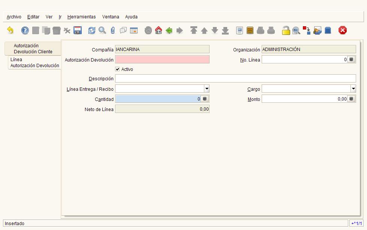Click the grayed print icon before padlock
The image size is (367, 230).
point(271,30)
